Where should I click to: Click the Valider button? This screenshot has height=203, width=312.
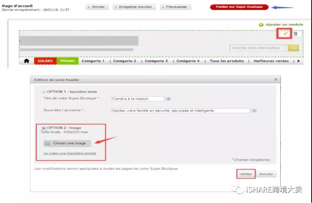pos(245,174)
